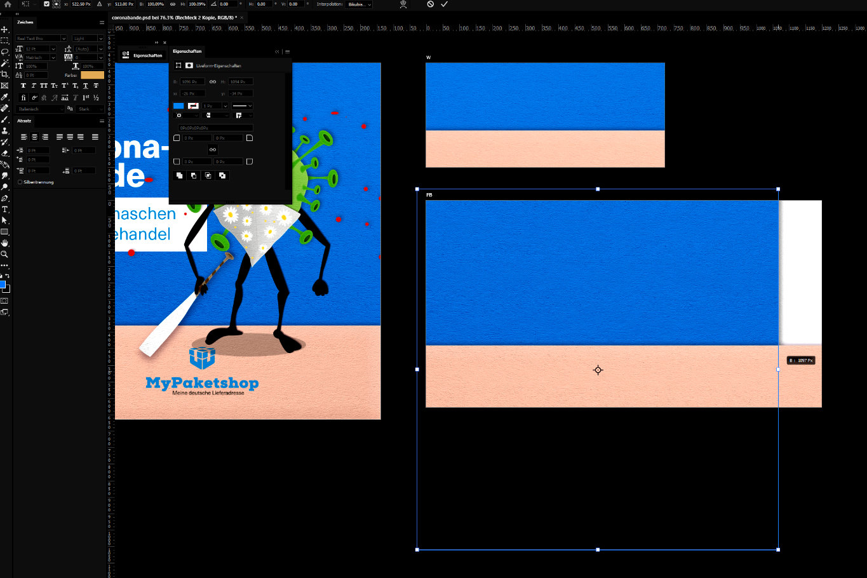Select the Zoom tool
The image size is (867, 578).
point(4,254)
